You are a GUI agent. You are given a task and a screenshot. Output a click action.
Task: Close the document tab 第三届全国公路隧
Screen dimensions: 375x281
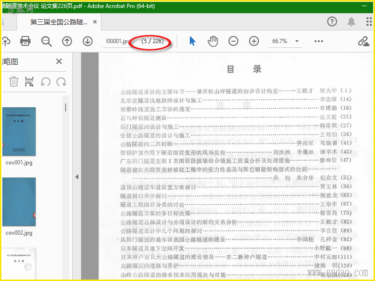[95, 22]
